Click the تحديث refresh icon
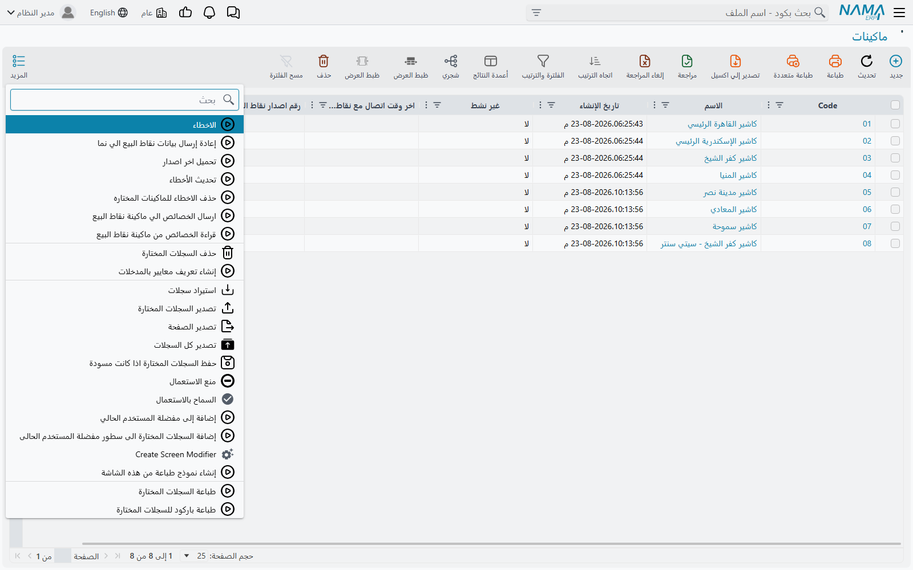The width and height of the screenshot is (913, 570). 867,61
